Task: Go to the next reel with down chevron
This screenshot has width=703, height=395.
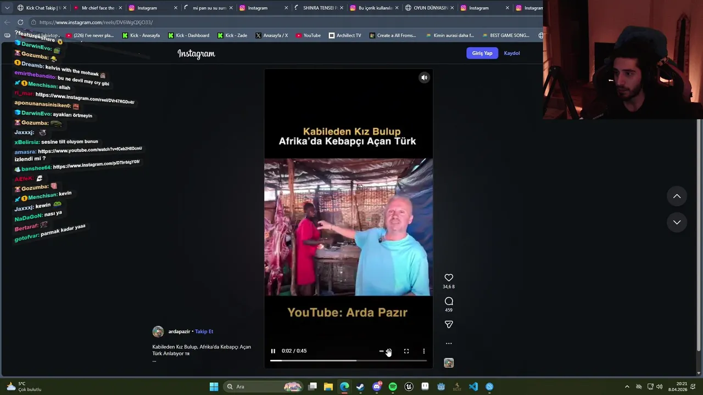Action: click(x=677, y=222)
